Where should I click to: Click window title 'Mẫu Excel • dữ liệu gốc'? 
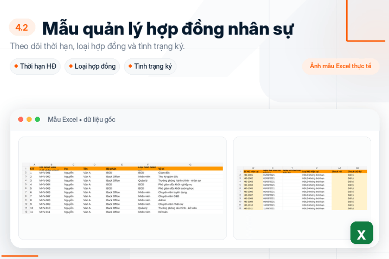coord(82,120)
